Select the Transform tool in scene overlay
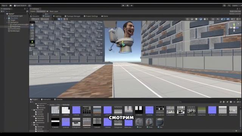Screen dimensions: 242x136 tap(32, 39)
